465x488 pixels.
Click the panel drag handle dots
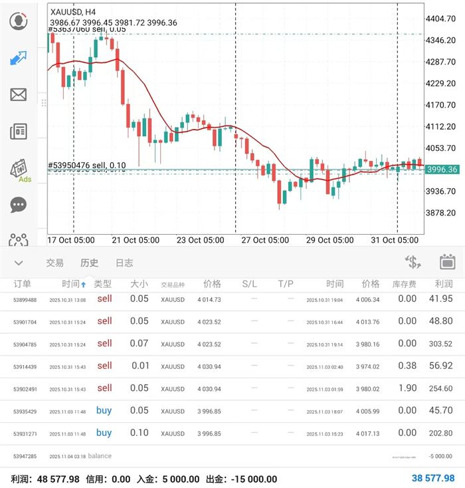click(44, 102)
